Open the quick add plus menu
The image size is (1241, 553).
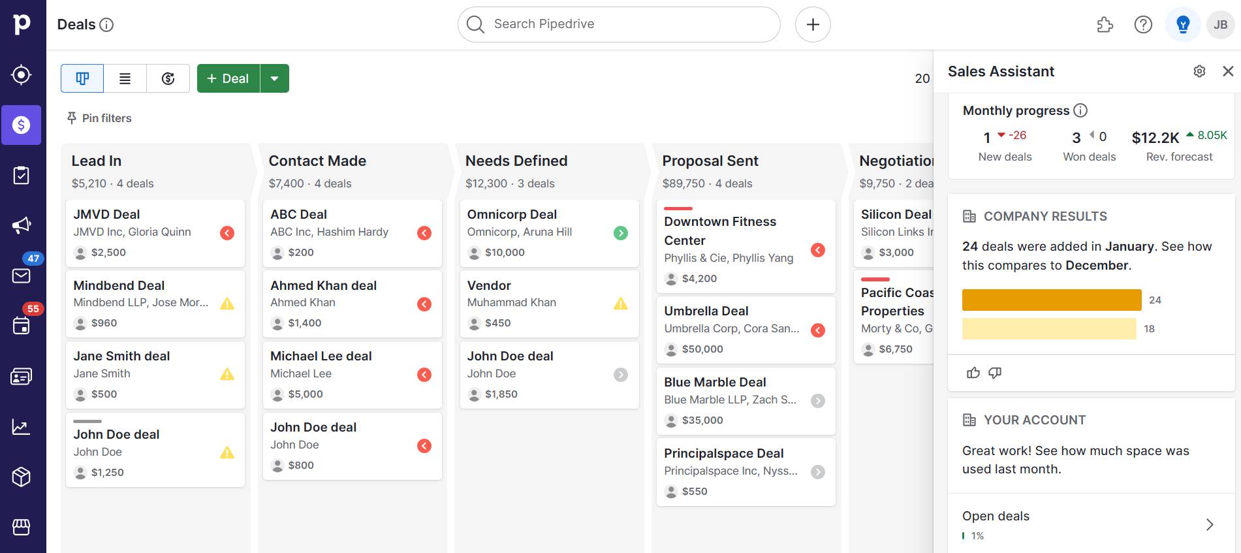tap(813, 25)
